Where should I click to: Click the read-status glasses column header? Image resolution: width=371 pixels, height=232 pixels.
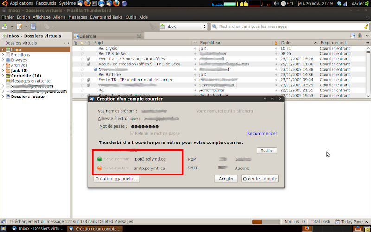pos(195,43)
